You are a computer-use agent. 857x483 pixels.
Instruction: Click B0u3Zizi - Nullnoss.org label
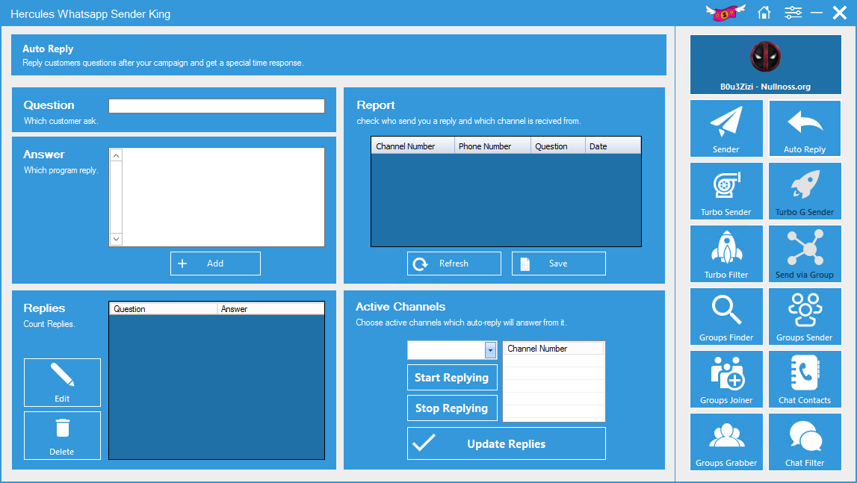click(x=765, y=87)
